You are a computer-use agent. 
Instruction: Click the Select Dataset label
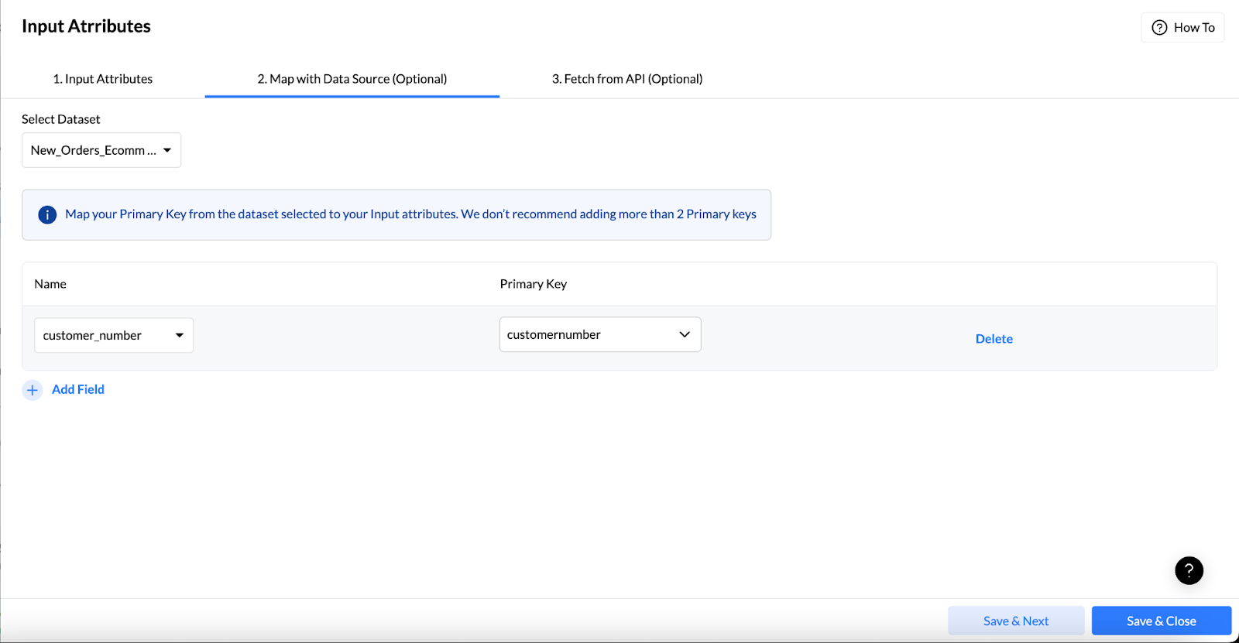[x=61, y=119]
